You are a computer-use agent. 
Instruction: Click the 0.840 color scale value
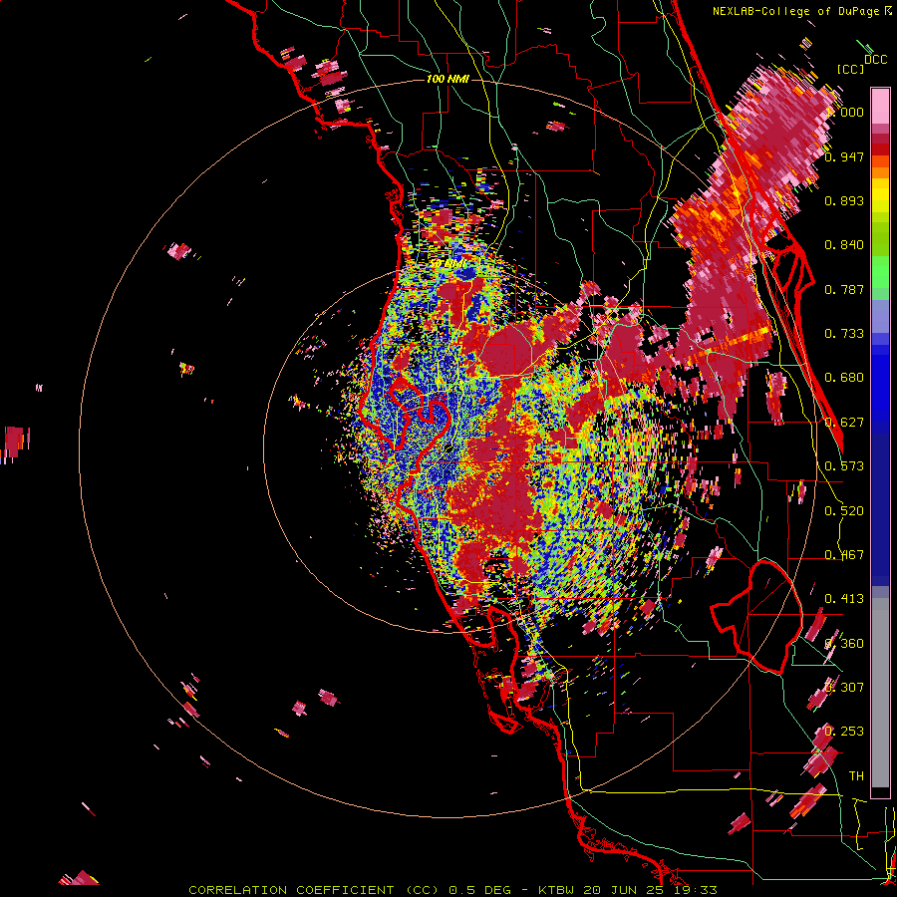844,245
